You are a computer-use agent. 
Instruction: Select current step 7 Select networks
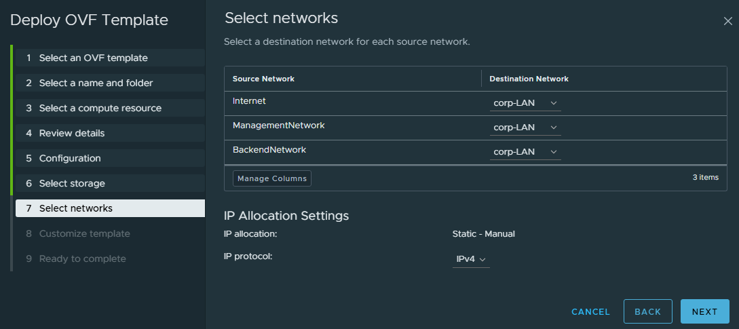[75, 208]
